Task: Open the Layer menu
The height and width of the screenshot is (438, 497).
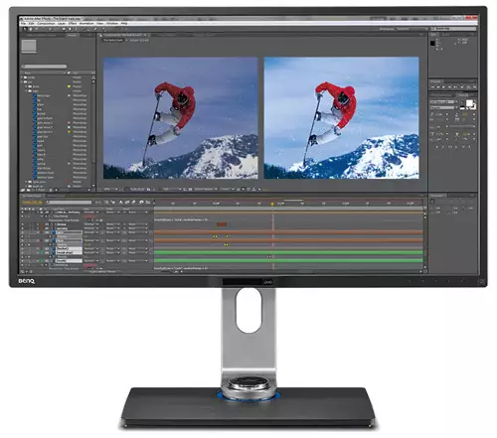Action: (x=62, y=24)
